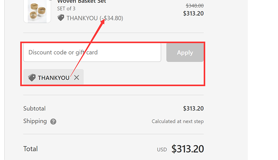The width and height of the screenshot is (278, 160).
Task: Click the Woven Basket Set product thumbnail
Action: [x=37, y=11]
